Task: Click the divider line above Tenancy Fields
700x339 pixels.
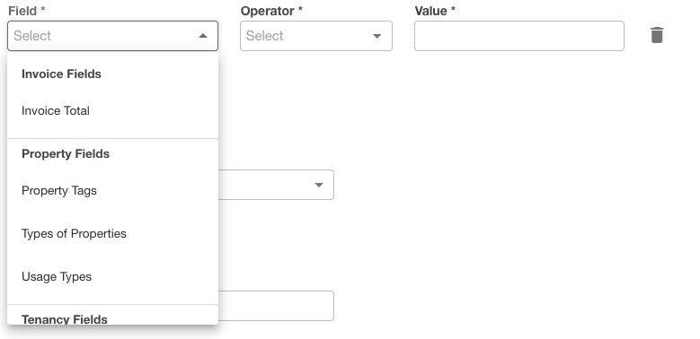Action: click(112, 305)
